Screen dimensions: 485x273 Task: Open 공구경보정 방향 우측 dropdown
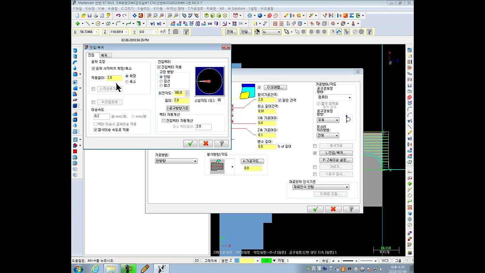pos(328,120)
